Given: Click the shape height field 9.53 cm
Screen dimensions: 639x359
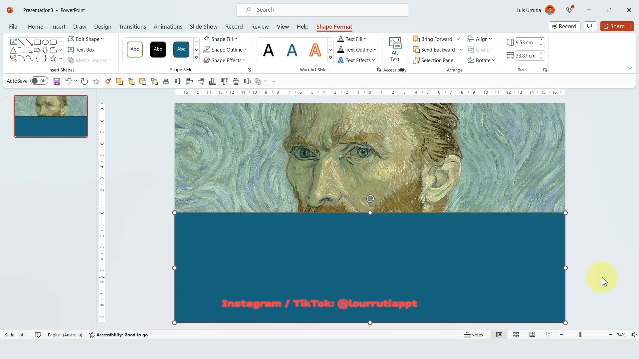Looking at the screenshot, I should [x=527, y=42].
